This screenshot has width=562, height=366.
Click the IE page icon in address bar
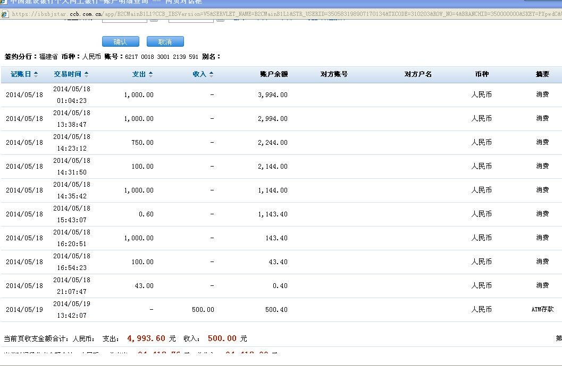(x=5, y=14)
